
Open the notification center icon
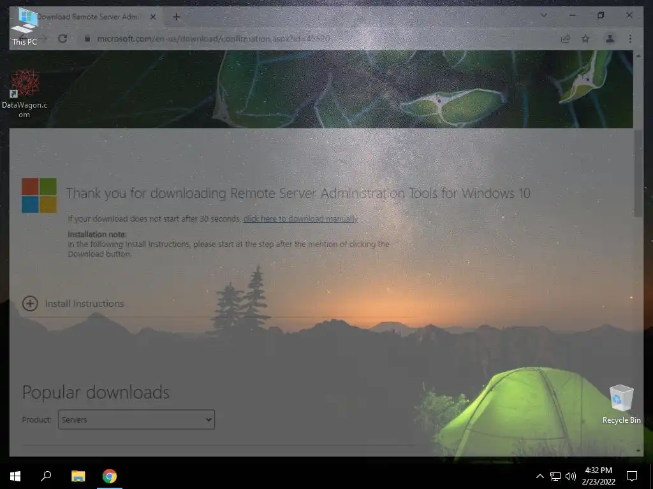click(x=632, y=476)
